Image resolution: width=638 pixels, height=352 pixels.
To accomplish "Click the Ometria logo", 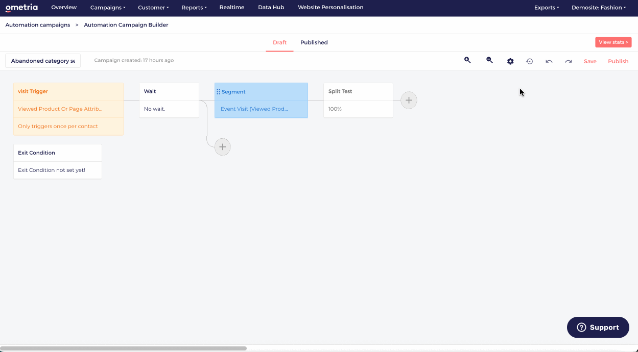I will (21, 8).
